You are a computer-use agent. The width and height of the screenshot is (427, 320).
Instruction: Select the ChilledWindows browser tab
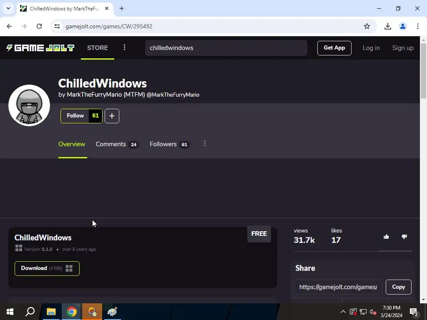tap(65, 8)
